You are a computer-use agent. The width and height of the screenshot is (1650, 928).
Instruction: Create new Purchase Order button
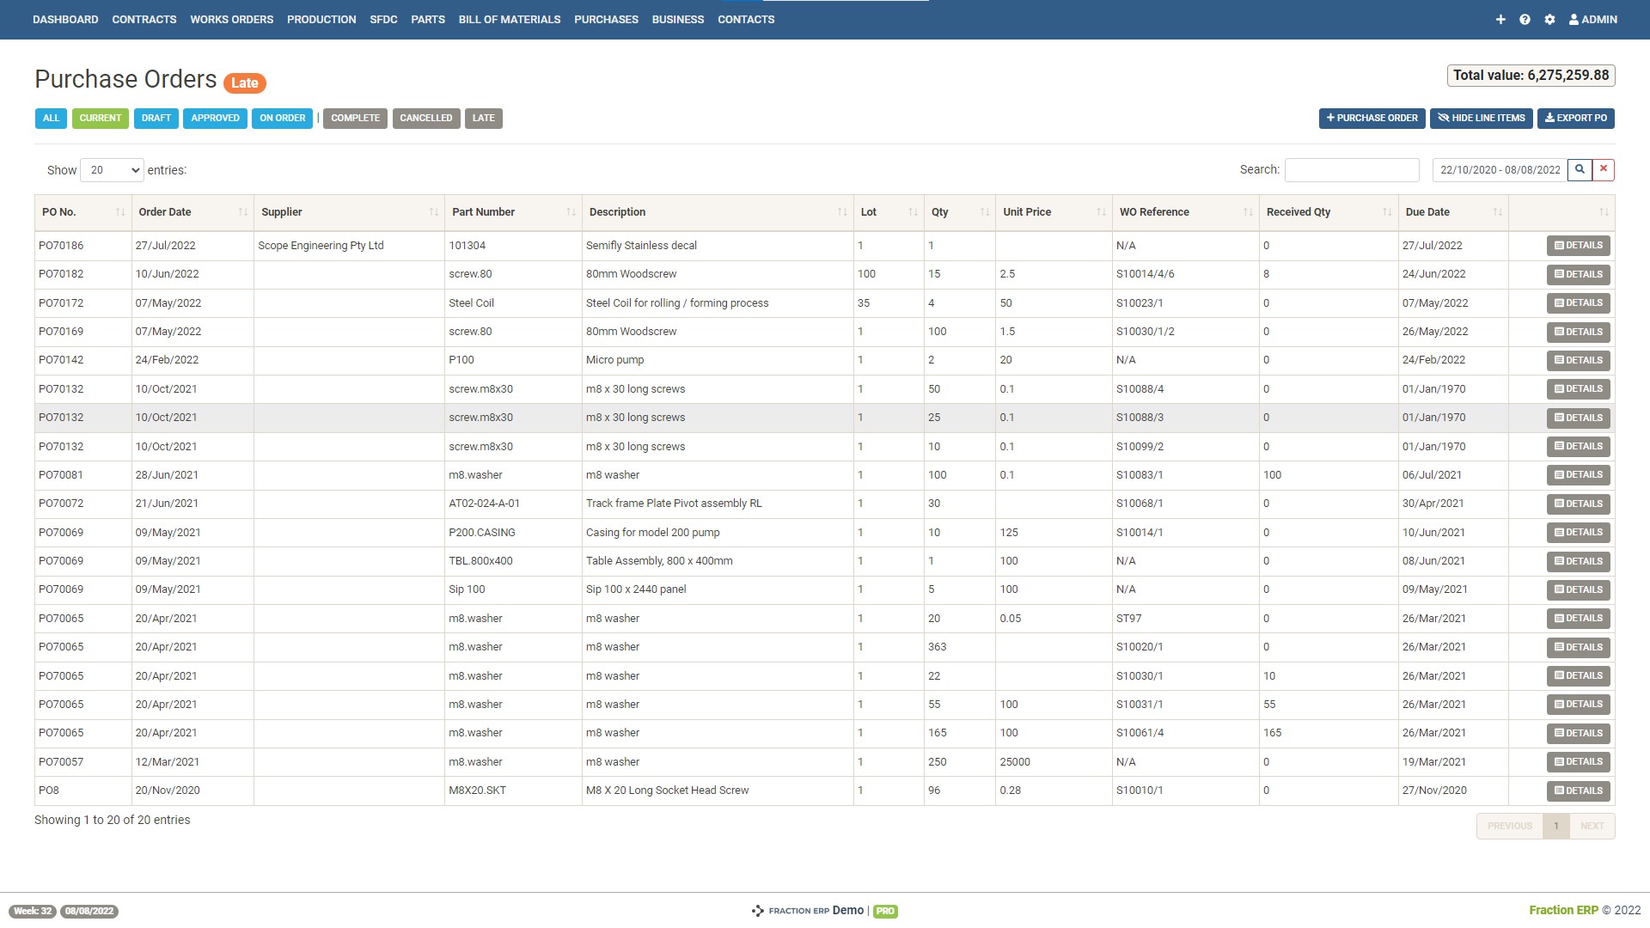[x=1372, y=119]
